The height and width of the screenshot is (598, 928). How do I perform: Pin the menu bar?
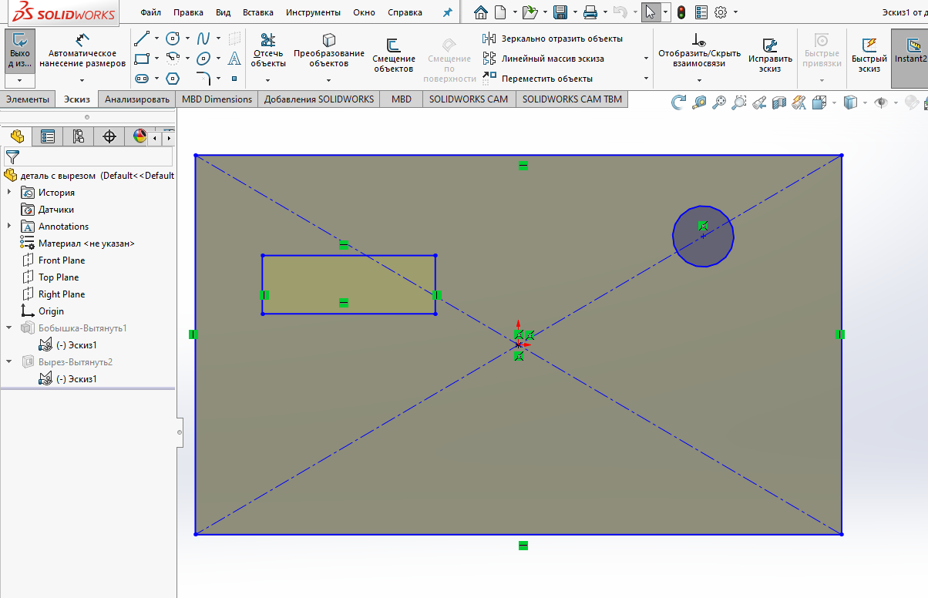point(447,12)
